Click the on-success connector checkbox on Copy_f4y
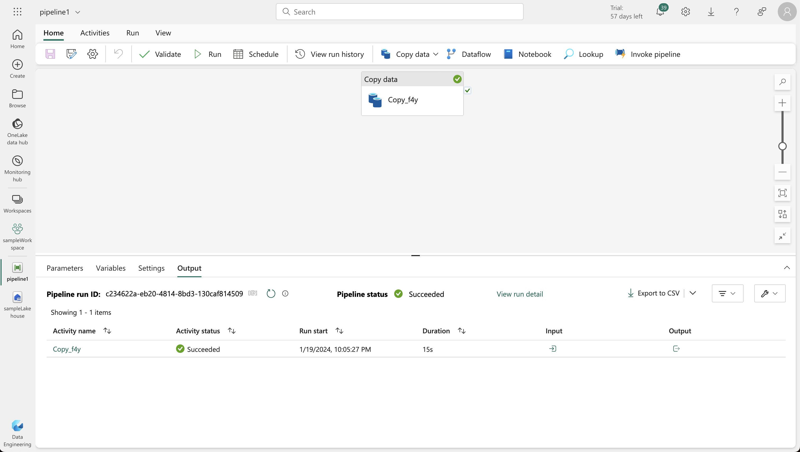This screenshot has width=800, height=452. (468, 90)
